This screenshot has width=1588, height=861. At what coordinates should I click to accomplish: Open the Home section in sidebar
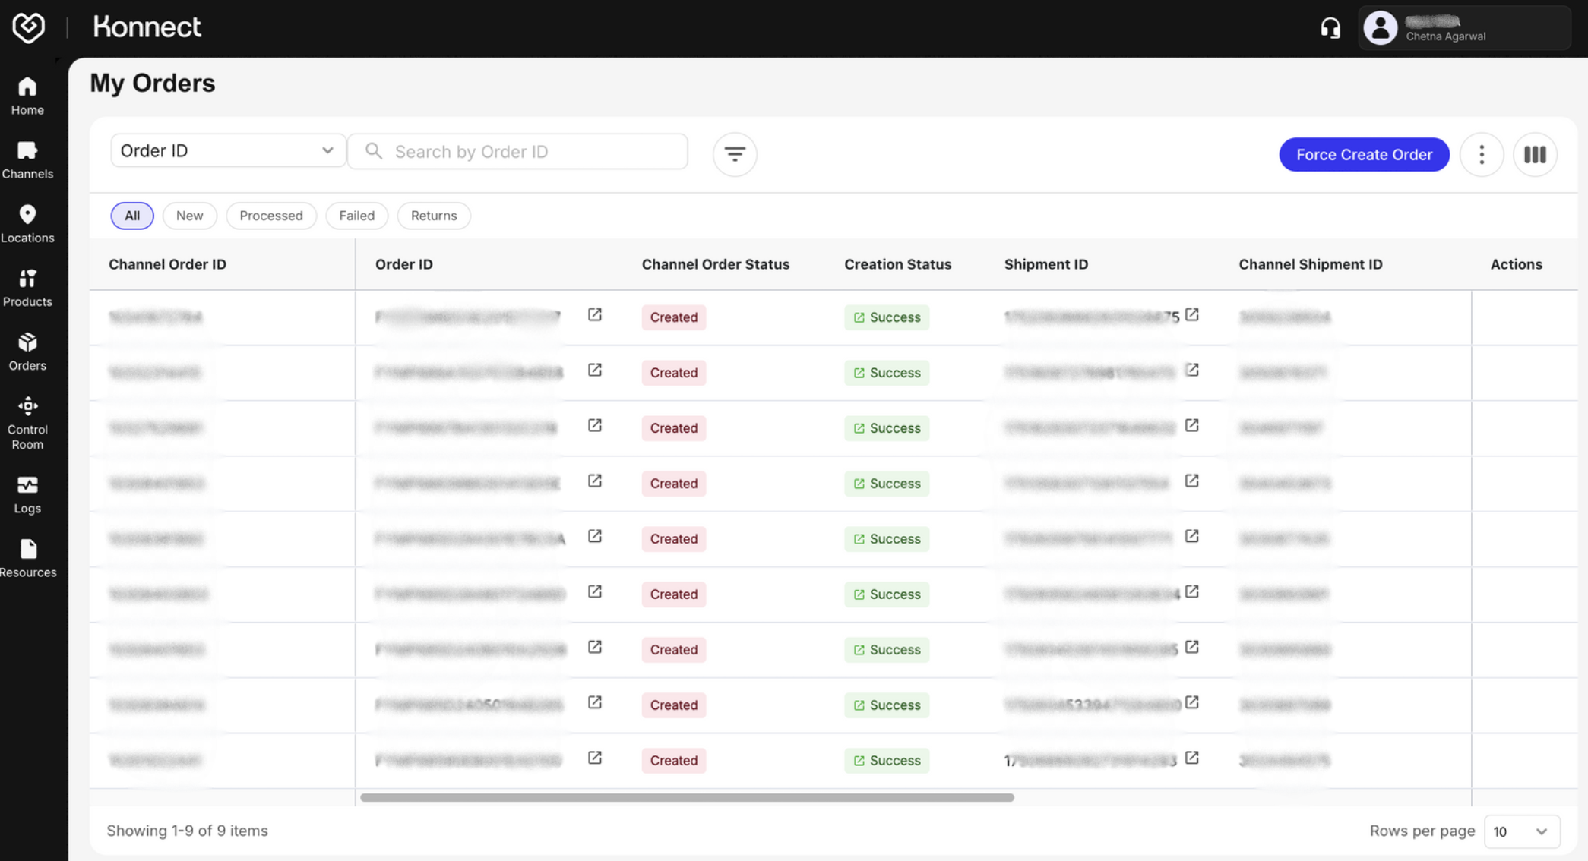point(27,96)
